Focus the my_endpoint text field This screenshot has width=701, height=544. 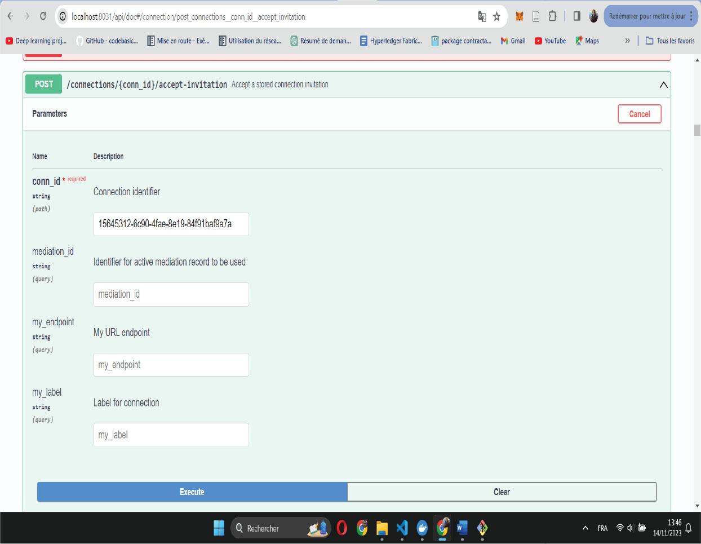(x=171, y=365)
